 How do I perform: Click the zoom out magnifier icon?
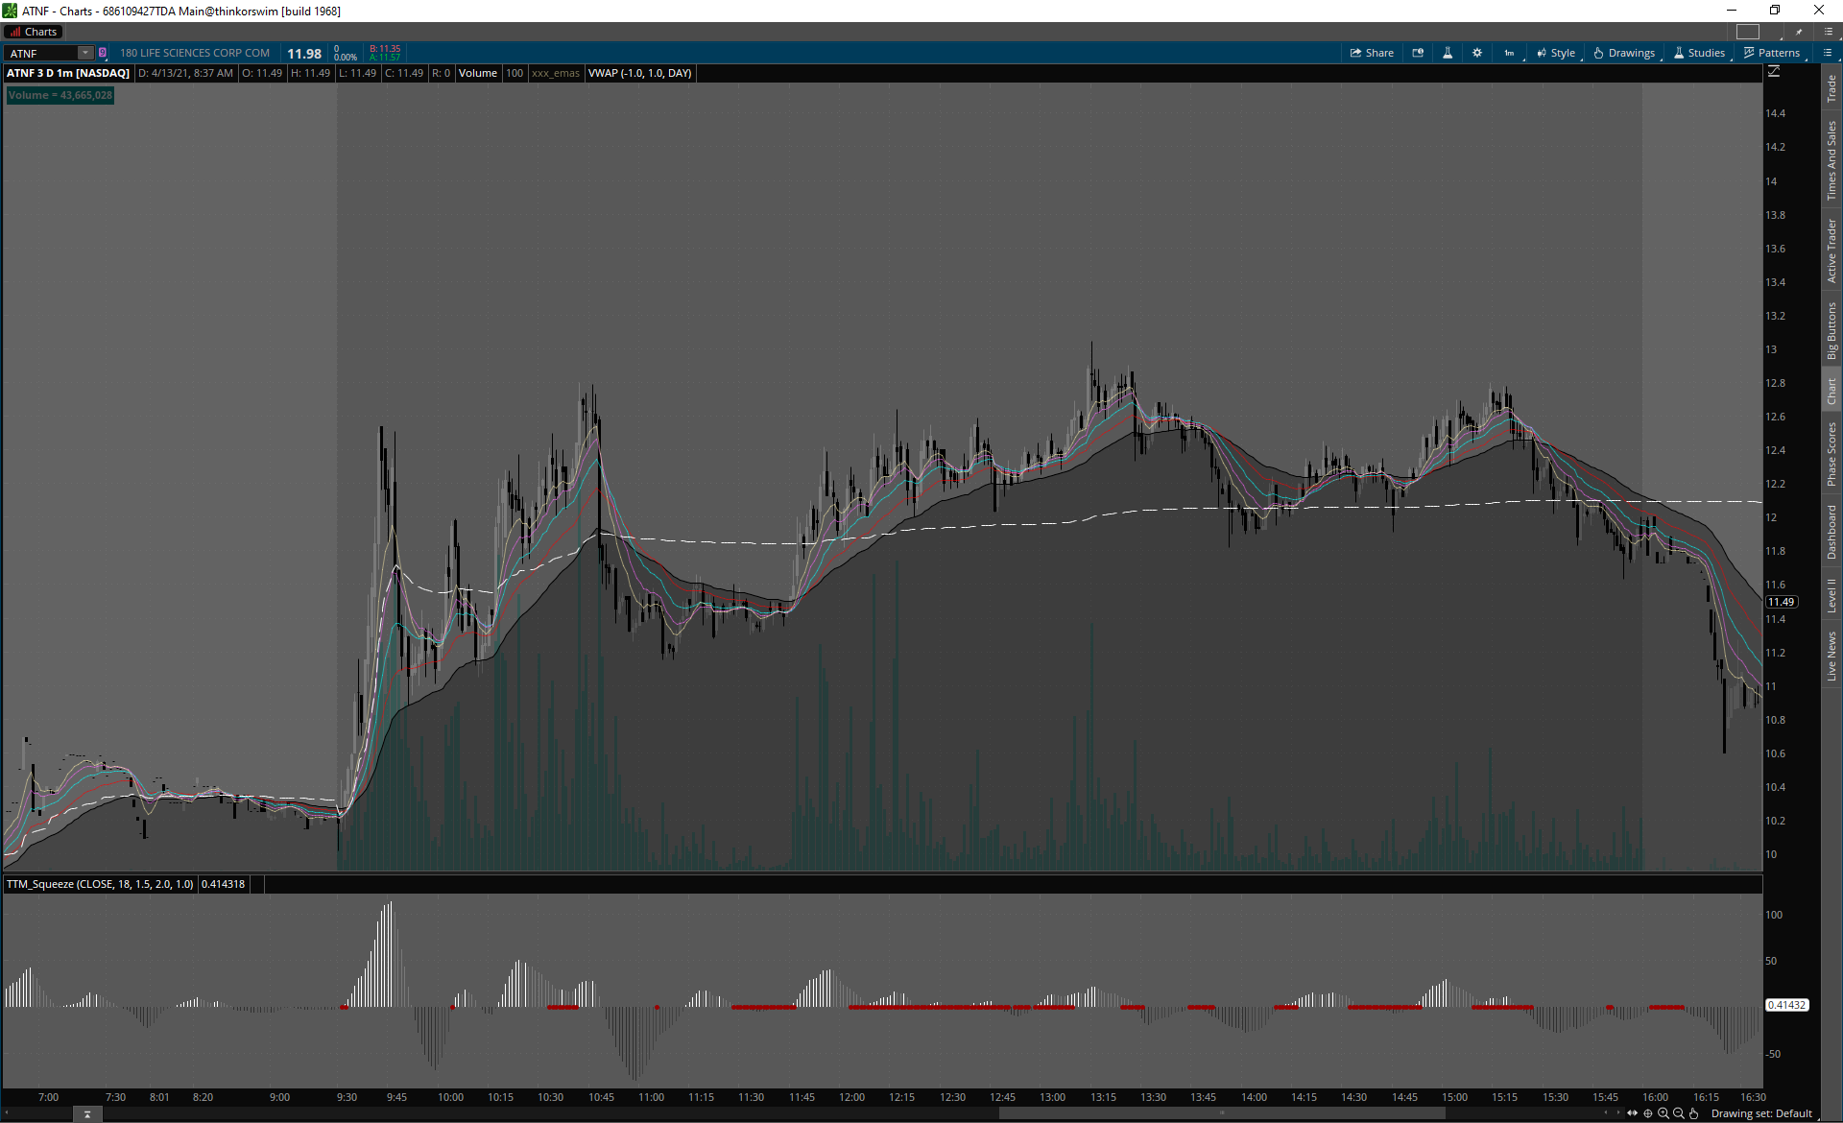coord(1679,1113)
